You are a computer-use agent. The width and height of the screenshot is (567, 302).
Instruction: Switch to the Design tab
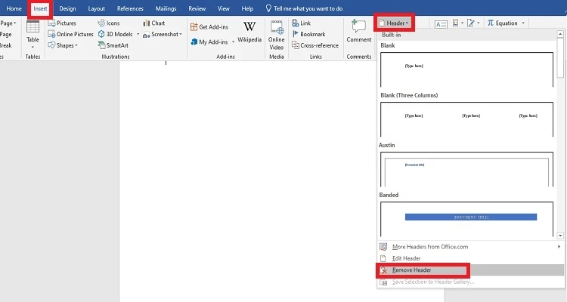pyautogui.click(x=67, y=8)
